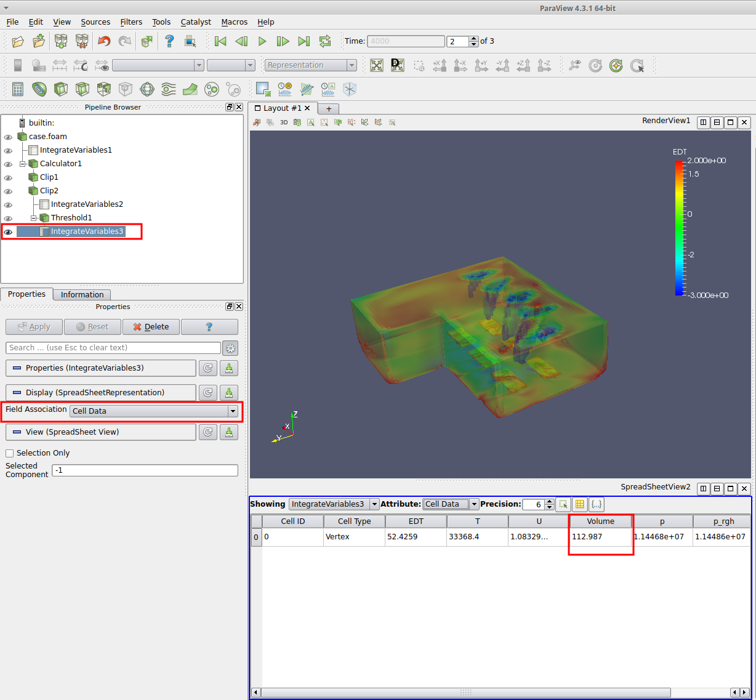
Task: Switch to the Information tab
Action: (82, 295)
